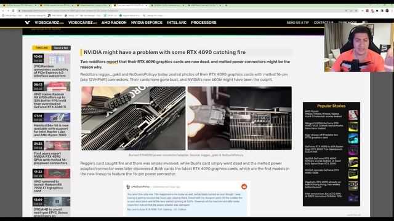Open popular story 'AMD Ryzen 7950X Cinebench scores leaked'
The width and height of the screenshot is (394, 221).
pyautogui.click(x=331, y=115)
